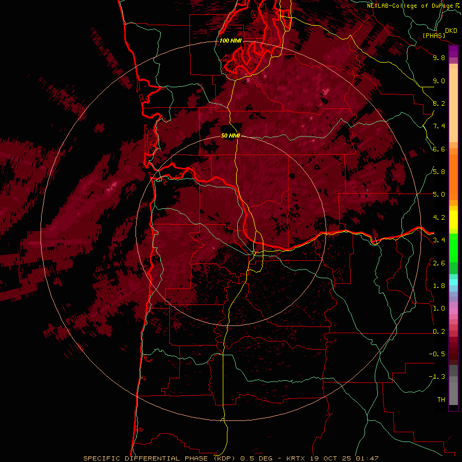Viewport: 462px width, 462px height.
Task: Click the 2.6 scale value
Action: [439, 263]
